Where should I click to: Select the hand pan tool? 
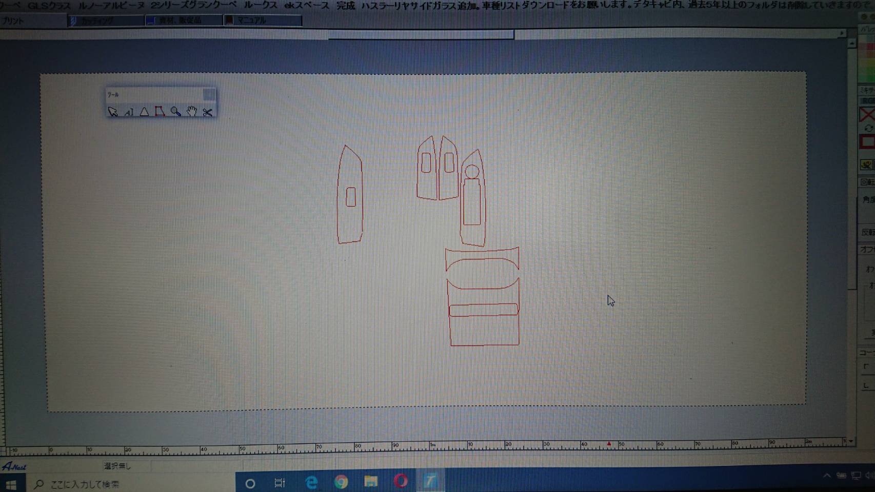(191, 111)
